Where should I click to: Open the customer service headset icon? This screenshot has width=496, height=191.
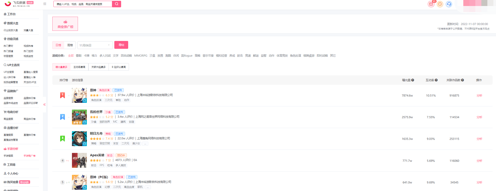449,4
